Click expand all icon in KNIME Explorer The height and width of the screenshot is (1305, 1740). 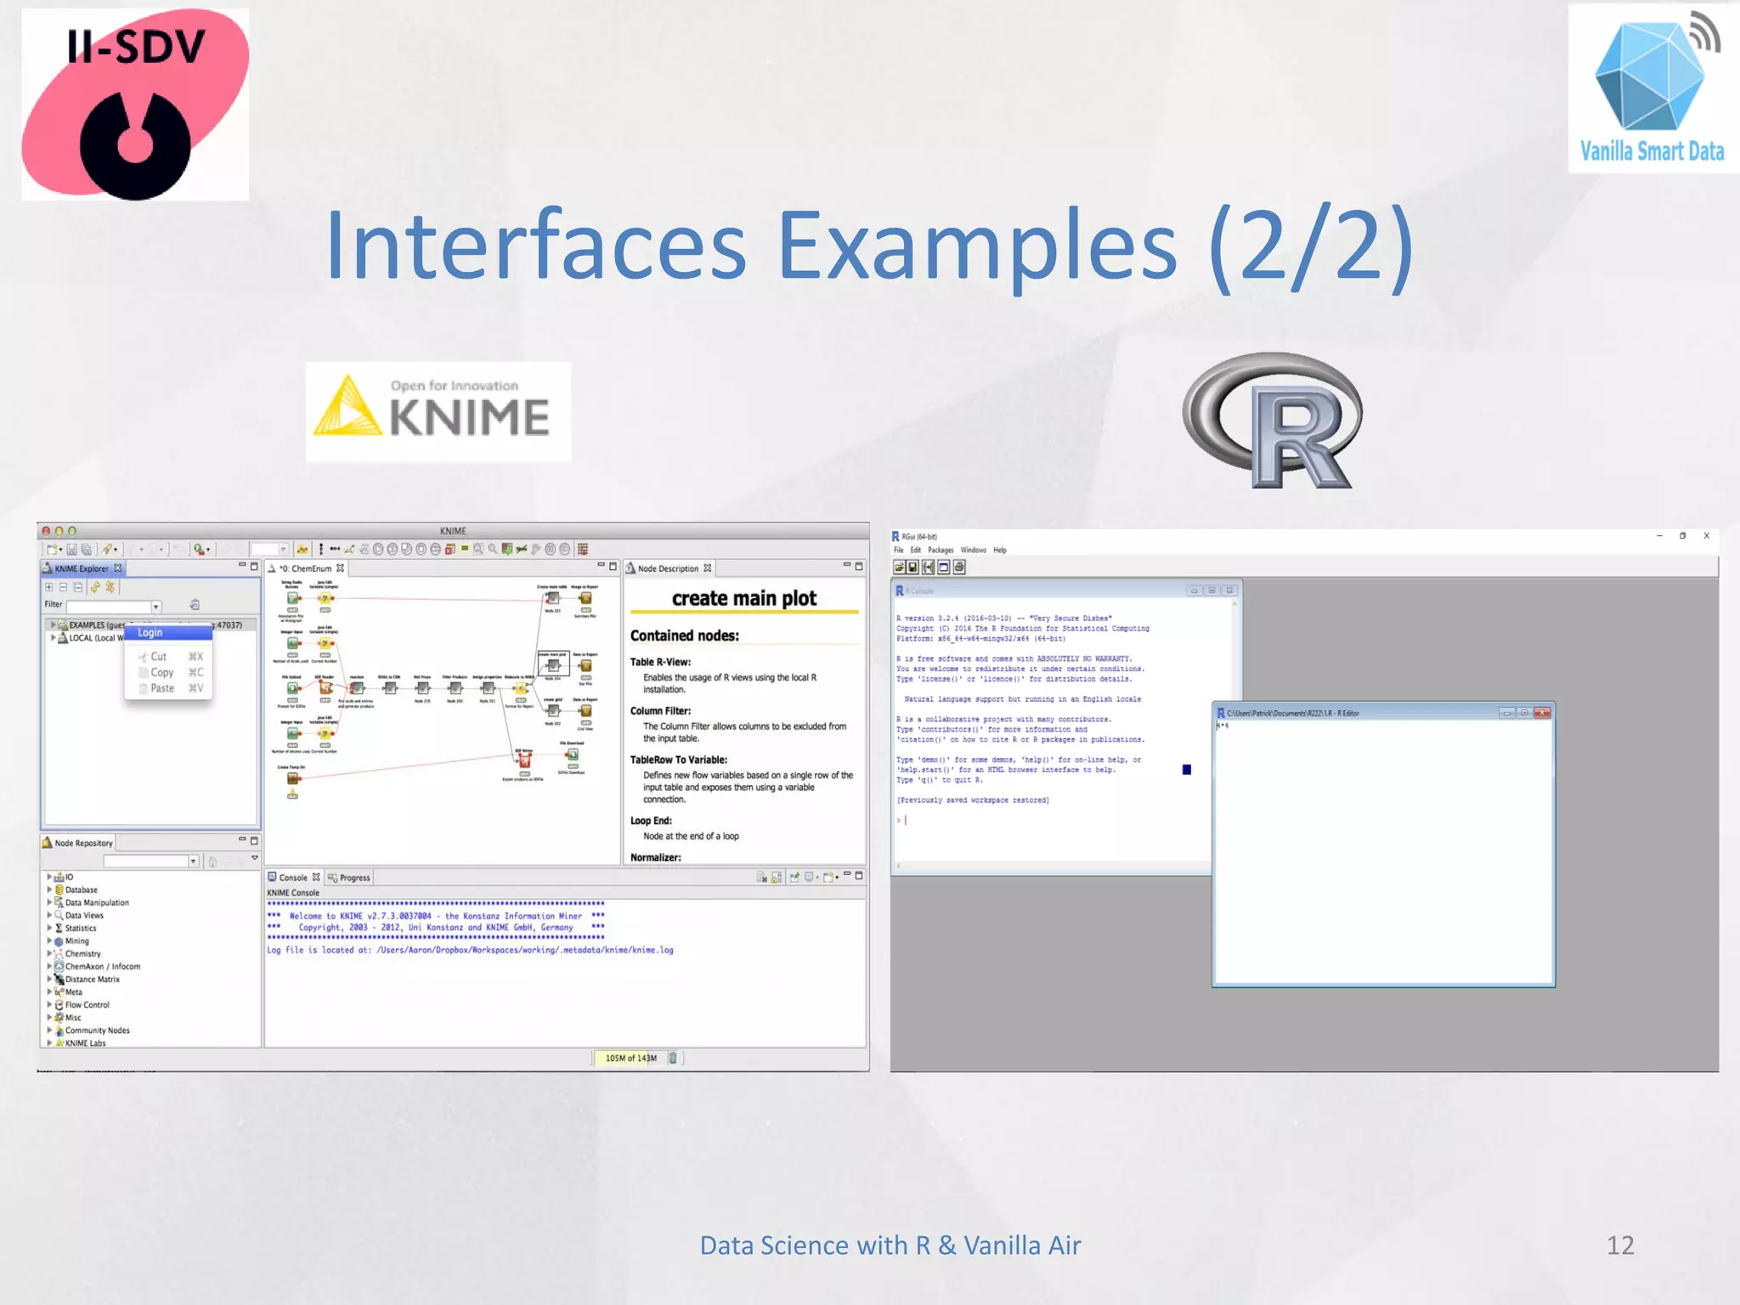(49, 587)
